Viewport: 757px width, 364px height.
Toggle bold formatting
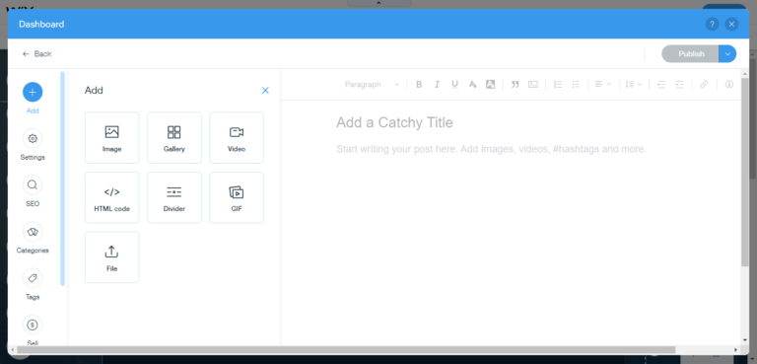(419, 84)
